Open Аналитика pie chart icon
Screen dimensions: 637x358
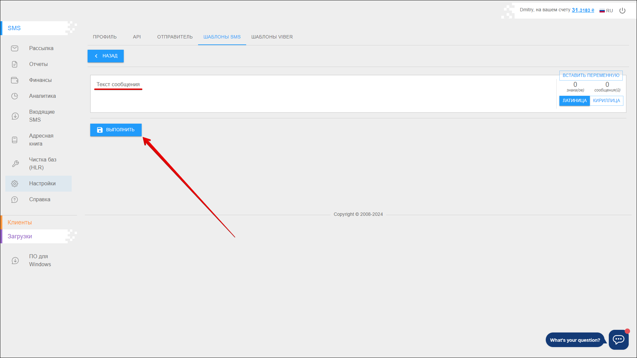coord(15,96)
